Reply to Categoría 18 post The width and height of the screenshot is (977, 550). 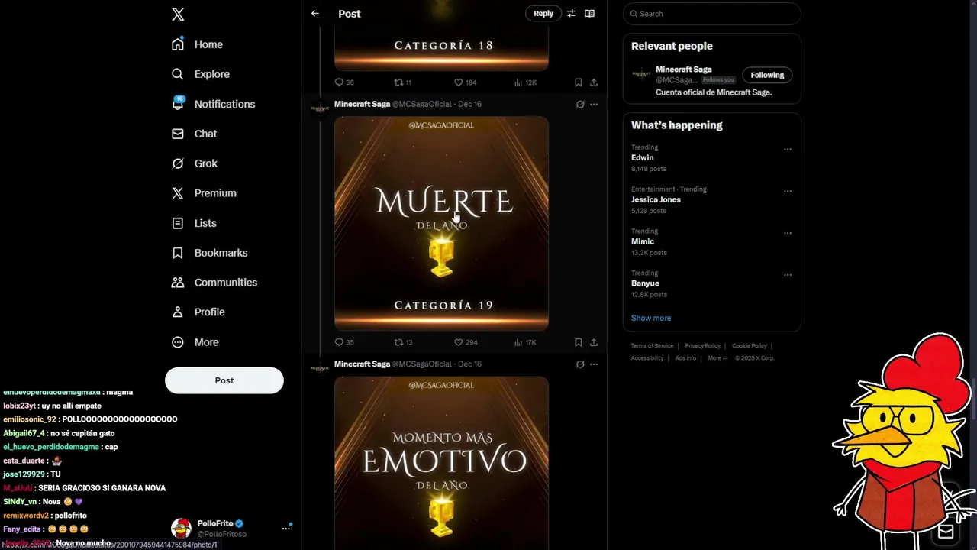tap(344, 82)
